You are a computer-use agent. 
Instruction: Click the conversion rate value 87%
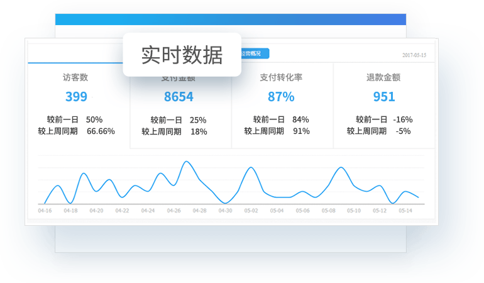[281, 97]
